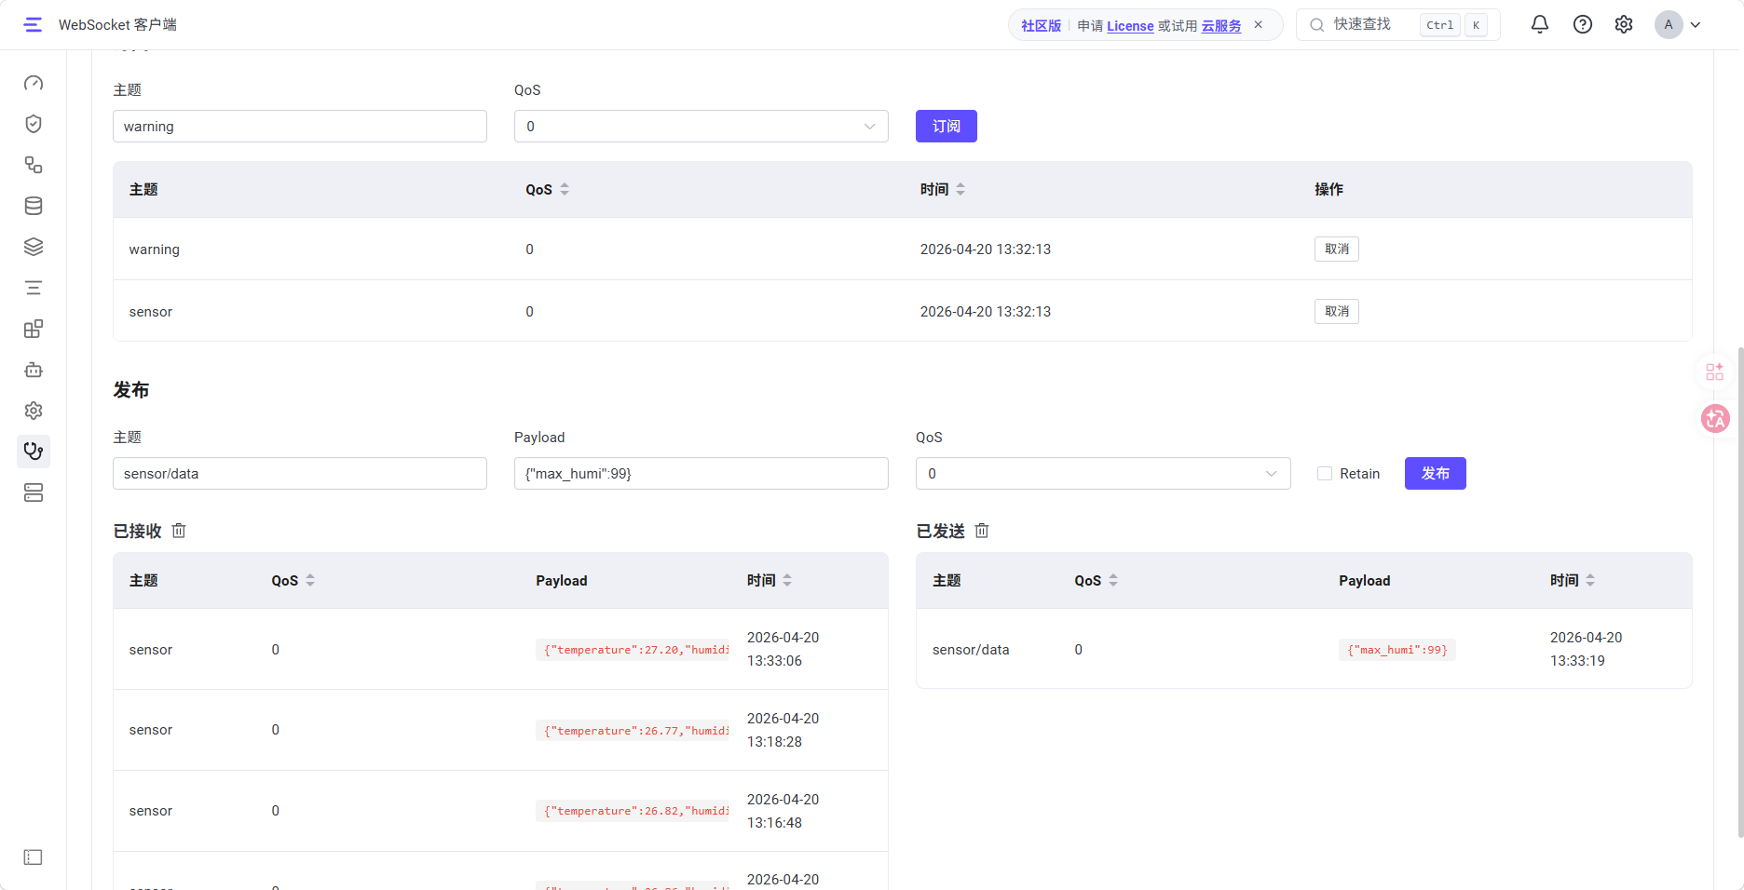Viewport: 1744px width, 890px height.
Task: Click the sent payload {"max_humi":99}
Action: pyautogui.click(x=1397, y=650)
